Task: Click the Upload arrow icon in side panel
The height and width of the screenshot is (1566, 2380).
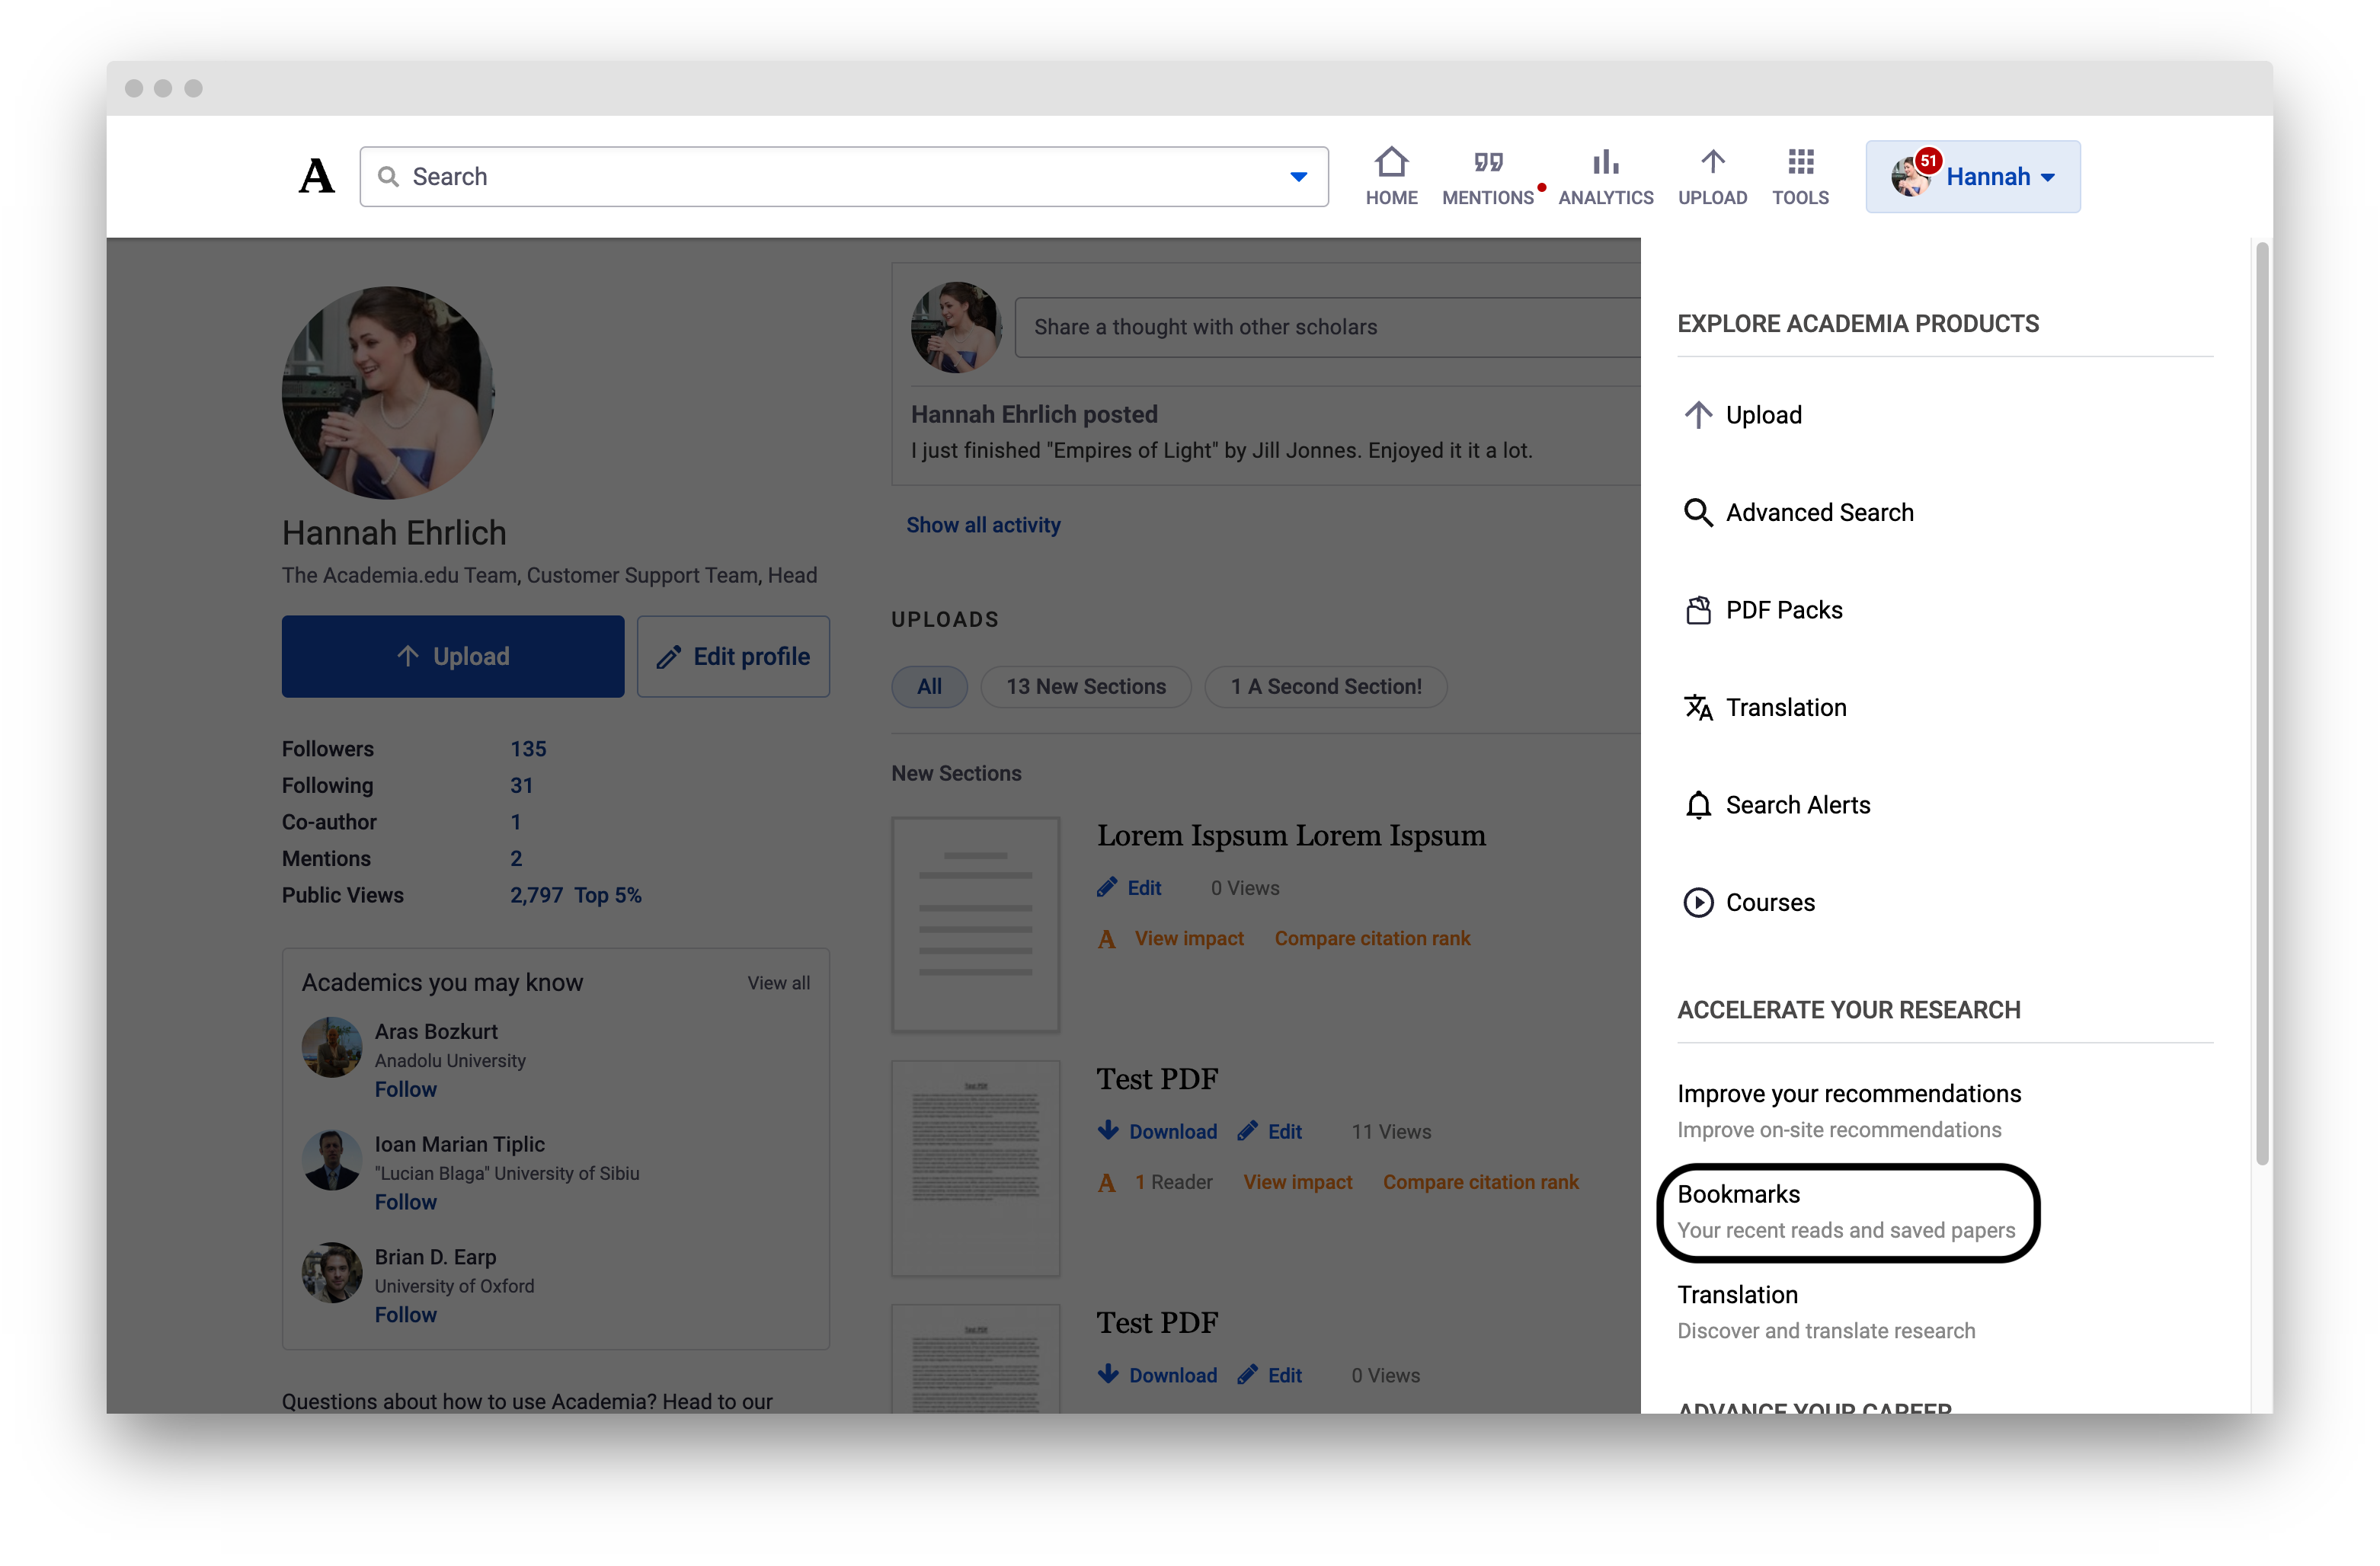Action: coord(1698,415)
